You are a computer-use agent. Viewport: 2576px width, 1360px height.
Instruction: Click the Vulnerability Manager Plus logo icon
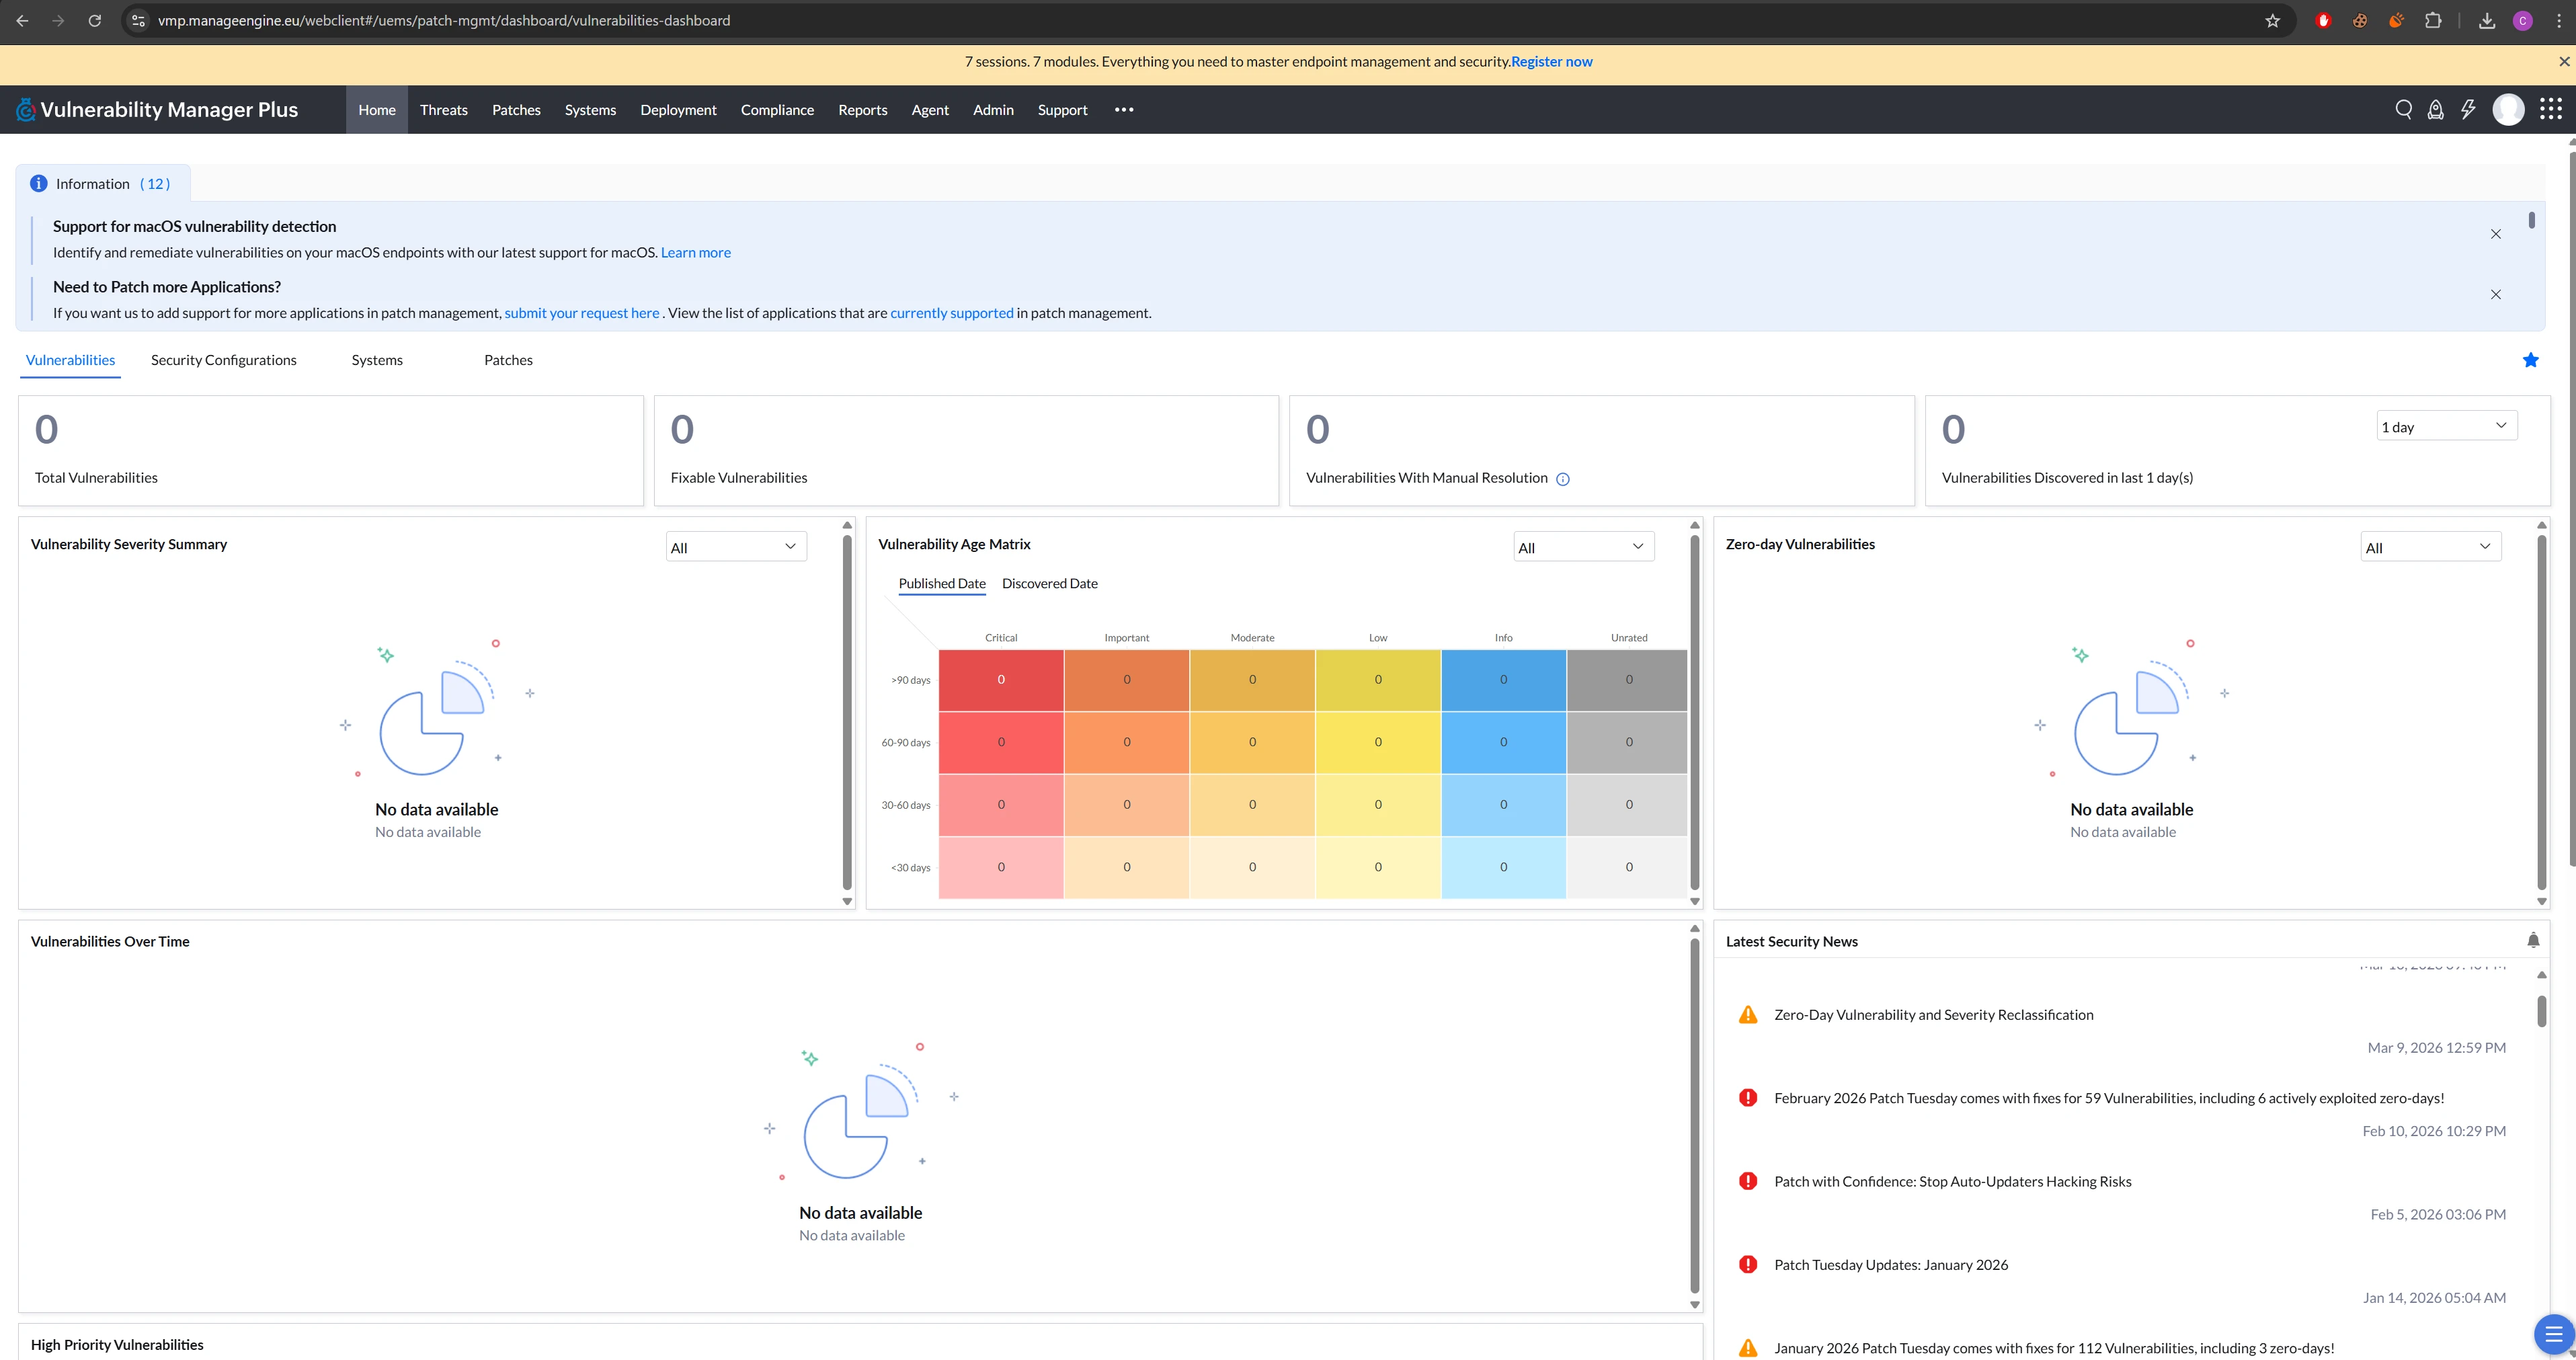coord(26,110)
